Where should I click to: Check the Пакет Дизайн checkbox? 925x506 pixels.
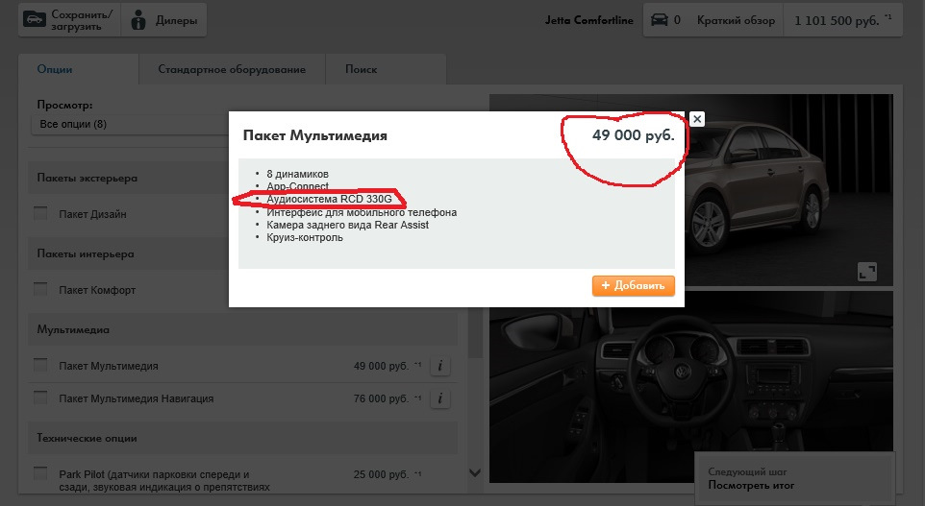coord(40,213)
